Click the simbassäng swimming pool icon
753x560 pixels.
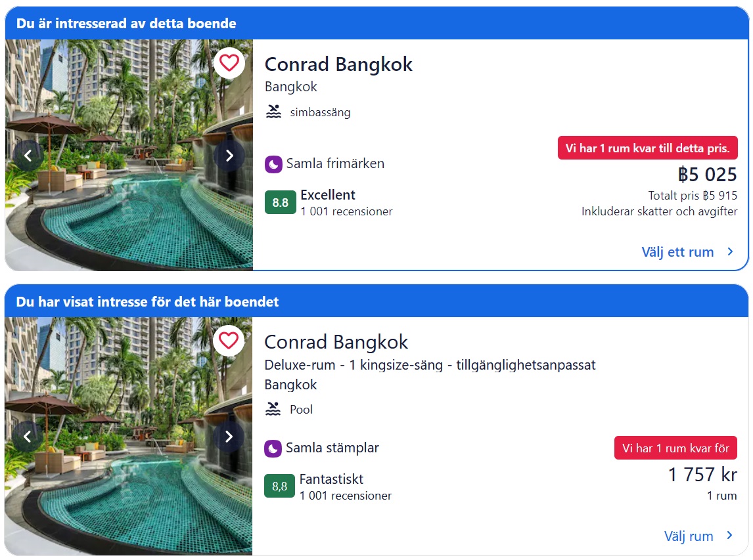[273, 112]
